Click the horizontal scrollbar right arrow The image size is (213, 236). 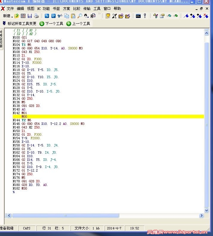[x=201, y=216]
